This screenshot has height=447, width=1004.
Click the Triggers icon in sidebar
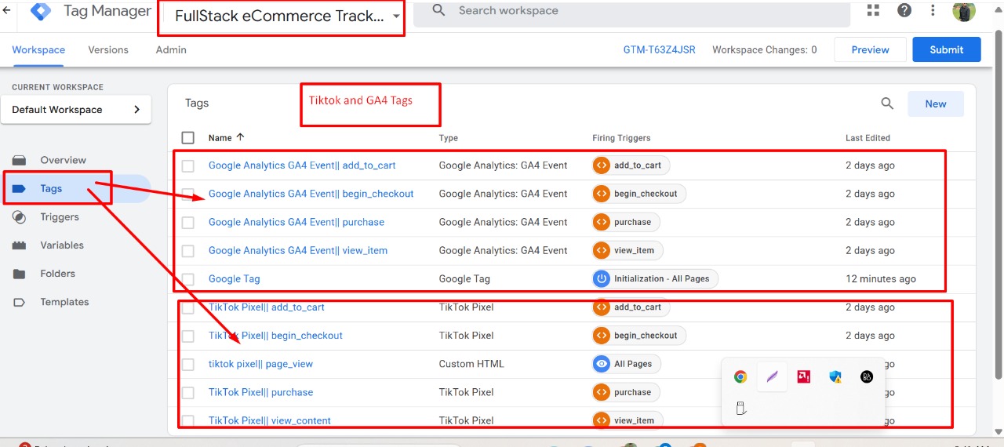click(x=20, y=217)
